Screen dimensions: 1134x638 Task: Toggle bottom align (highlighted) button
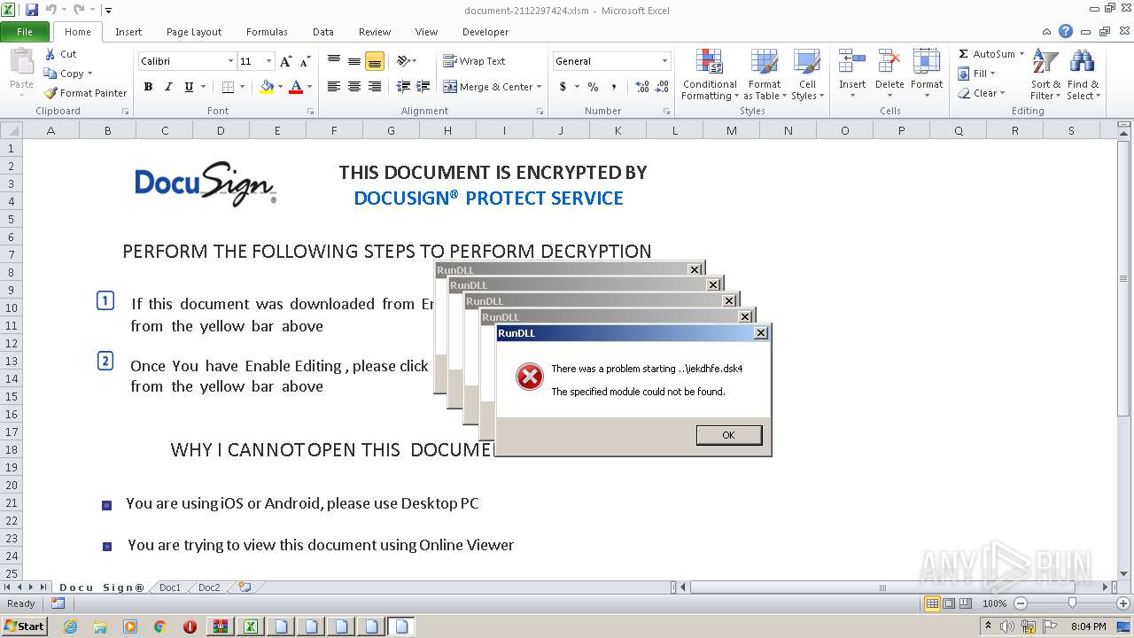click(375, 61)
